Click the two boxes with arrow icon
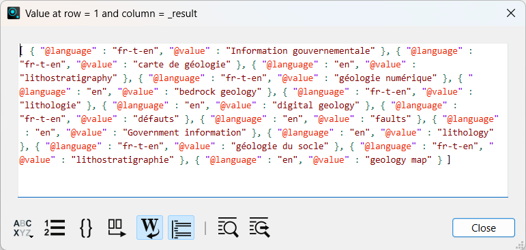This screenshot has width=526, height=250. [117, 228]
